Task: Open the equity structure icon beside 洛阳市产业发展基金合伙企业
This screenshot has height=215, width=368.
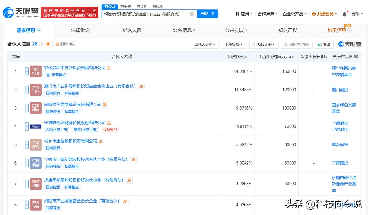Action: (125, 201)
